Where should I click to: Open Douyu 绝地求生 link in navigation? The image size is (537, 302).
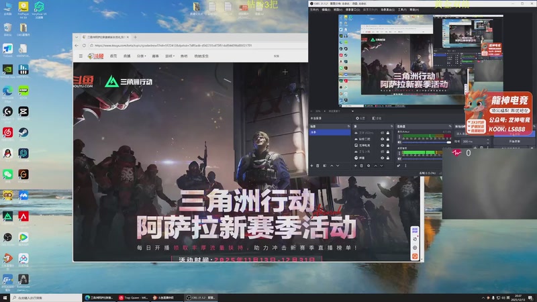pos(201,56)
